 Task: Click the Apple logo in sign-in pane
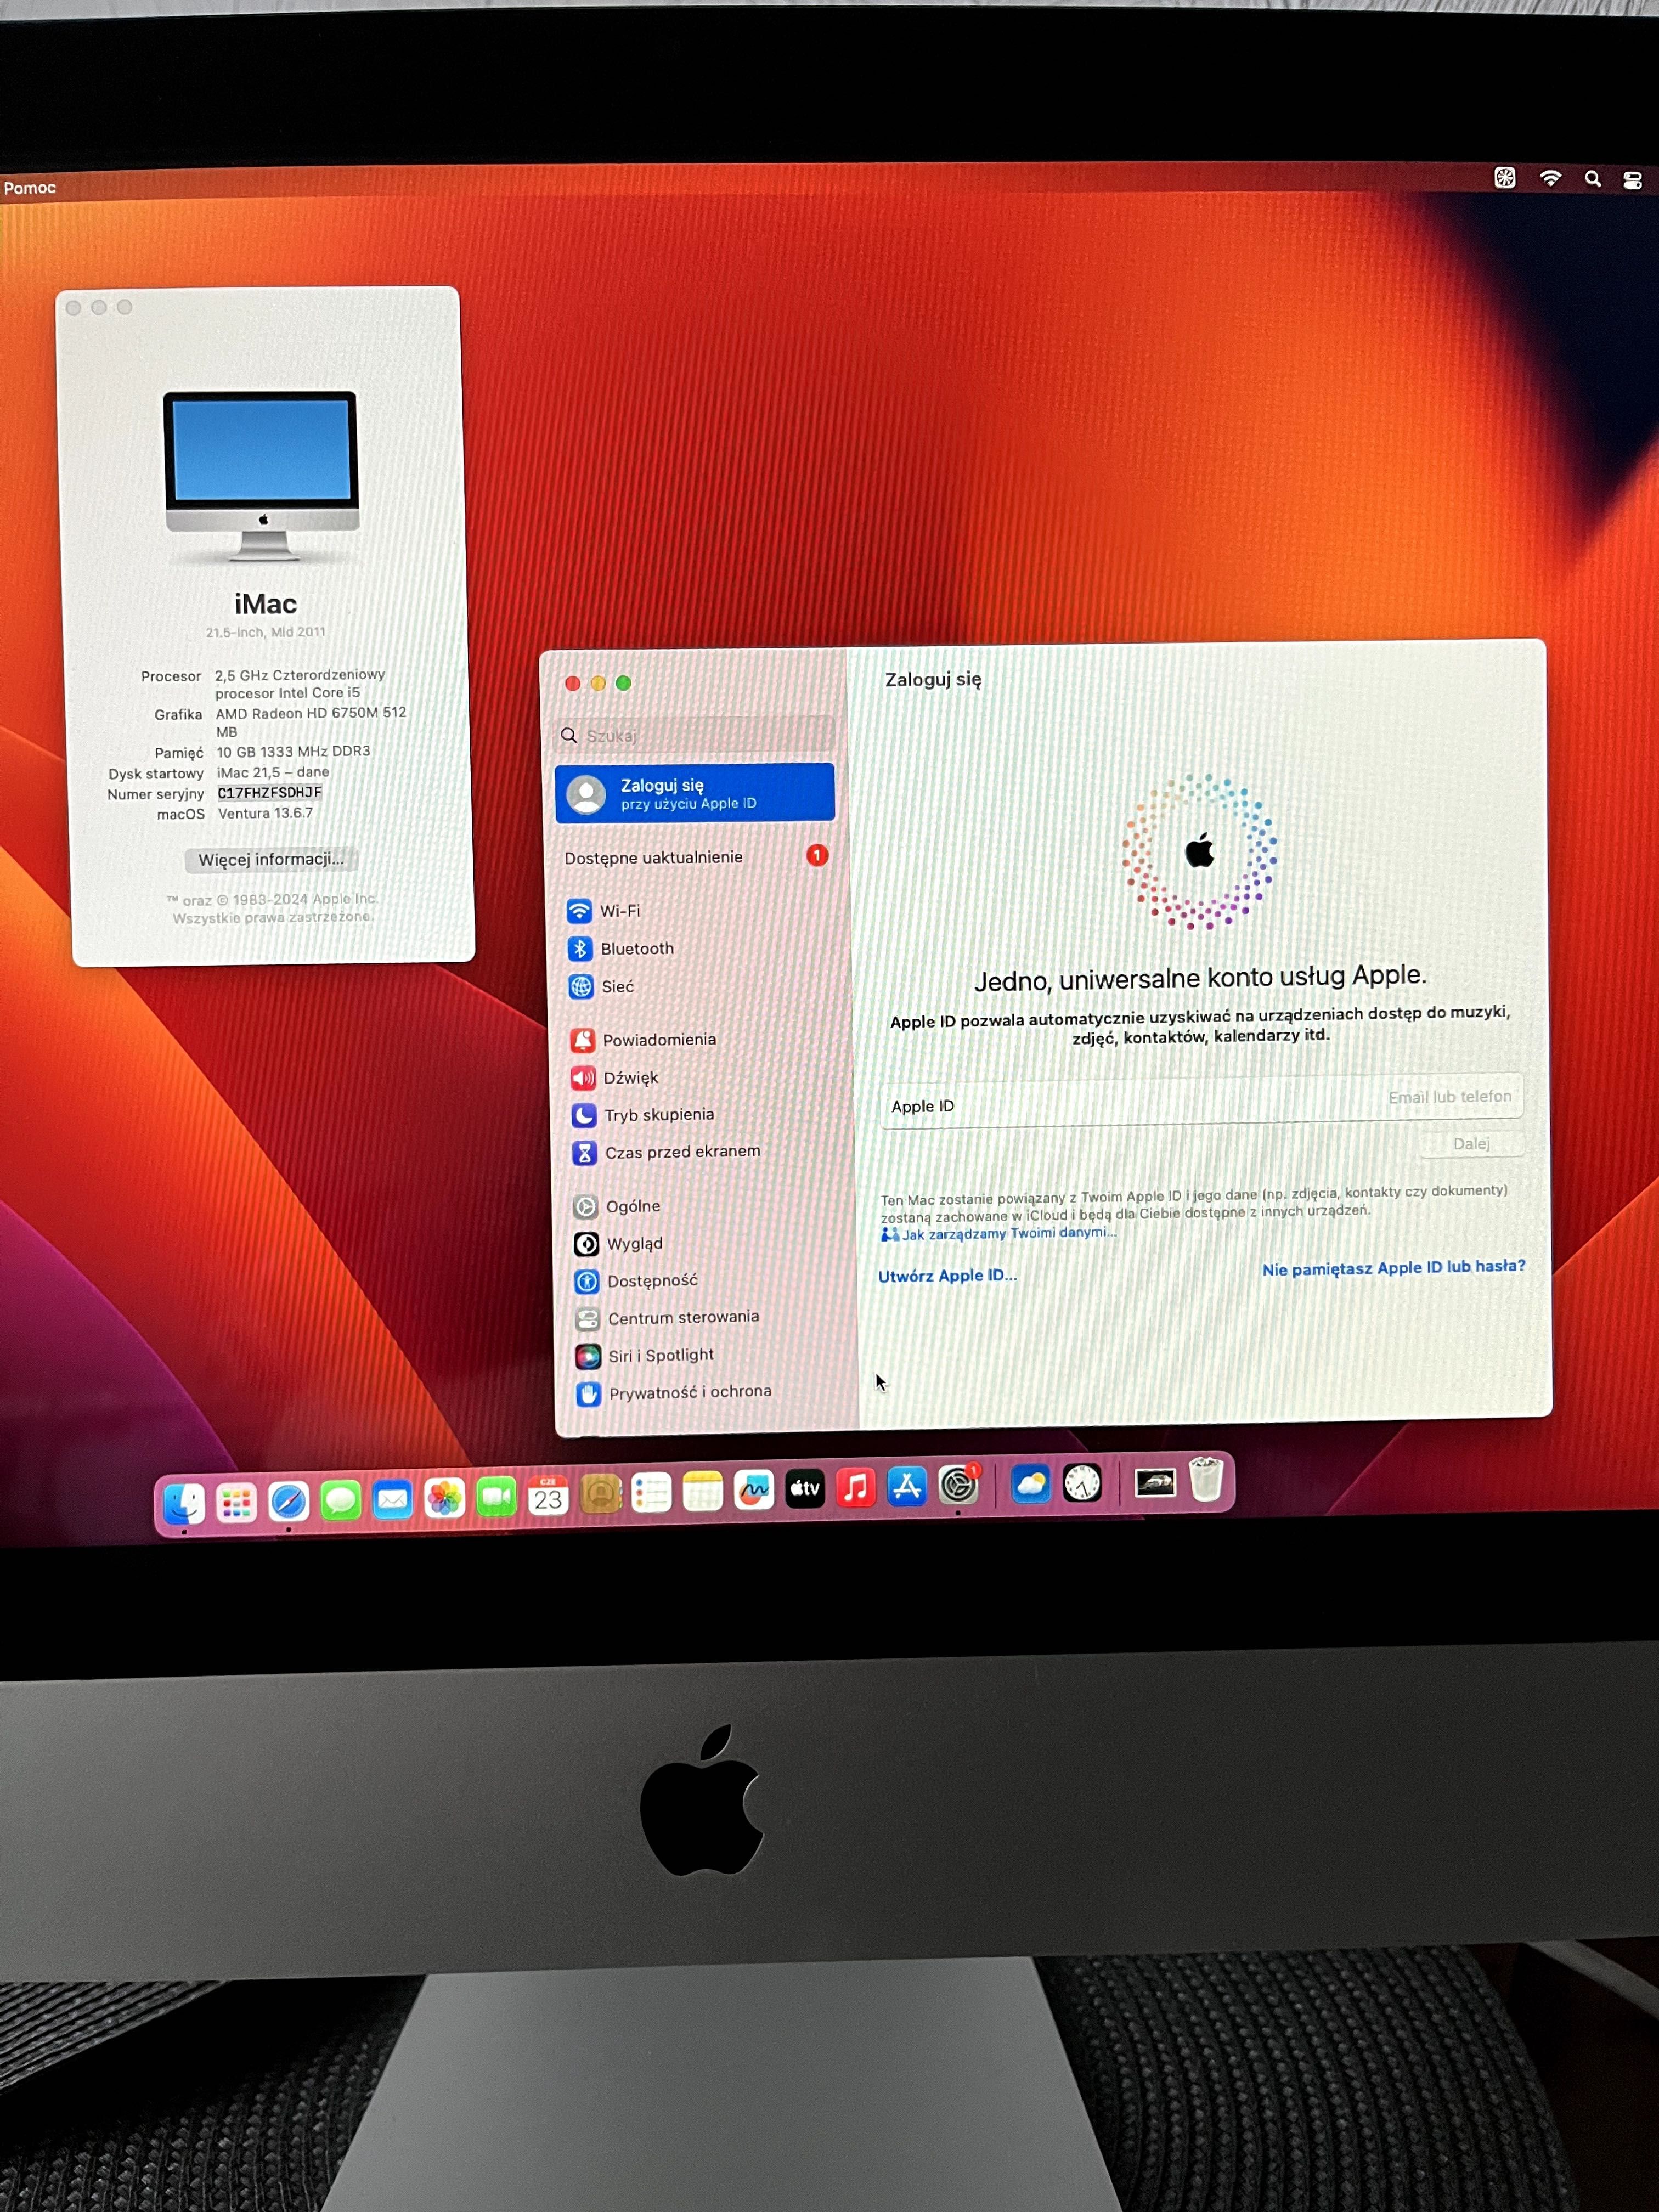(1199, 851)
